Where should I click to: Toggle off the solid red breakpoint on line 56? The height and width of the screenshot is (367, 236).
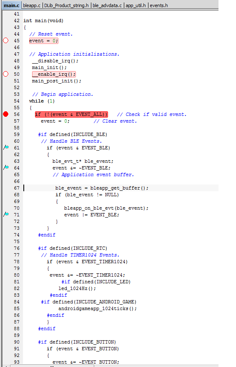[5, 114]
